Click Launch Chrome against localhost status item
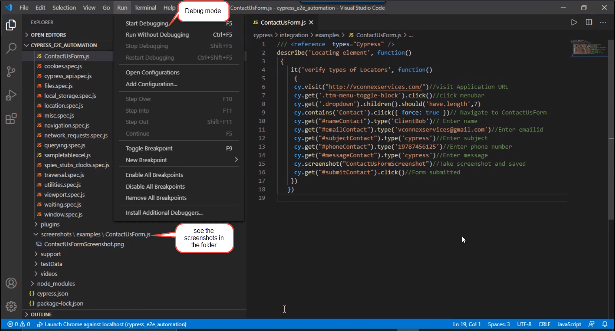 (x=111, y=324)
